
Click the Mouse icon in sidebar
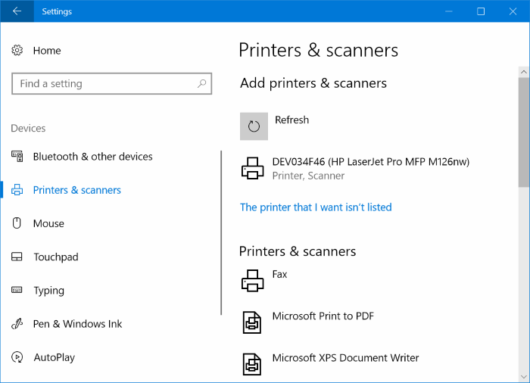(17, 223)
